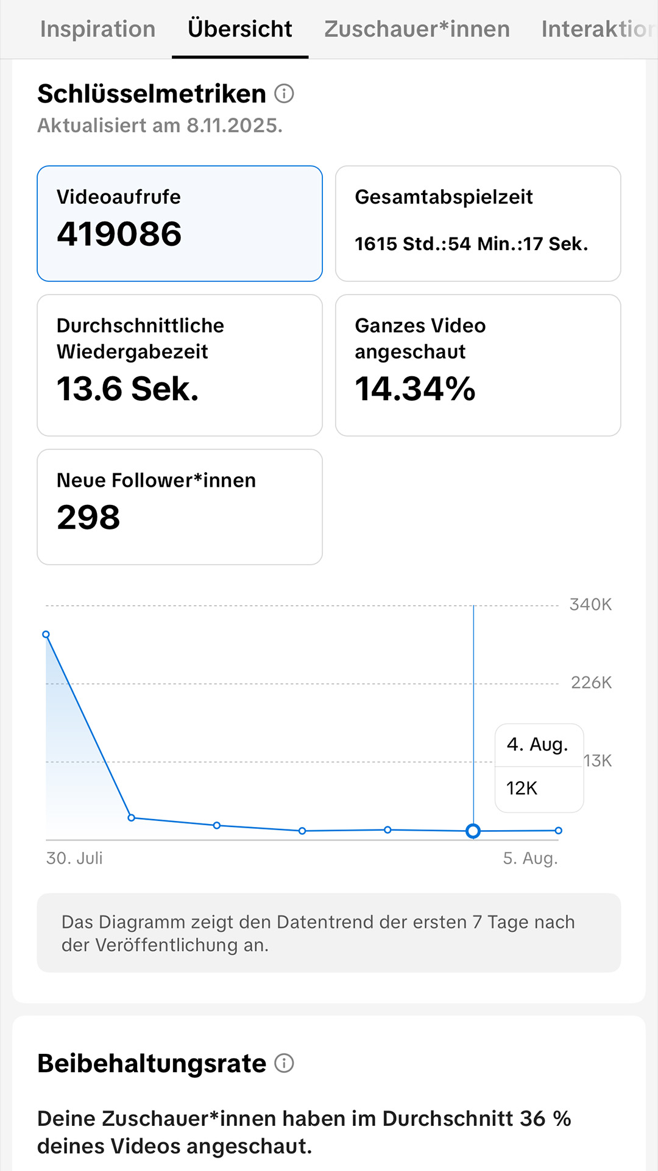The height and width of the screenshot is (1171, 658).
Task: Click the Schlüsselmetriken heading
Action: tap(152, 93)
